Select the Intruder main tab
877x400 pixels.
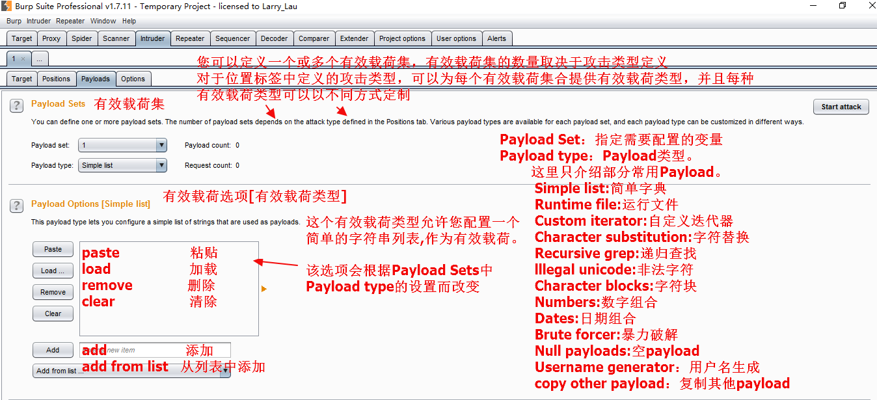pos(153,38)
